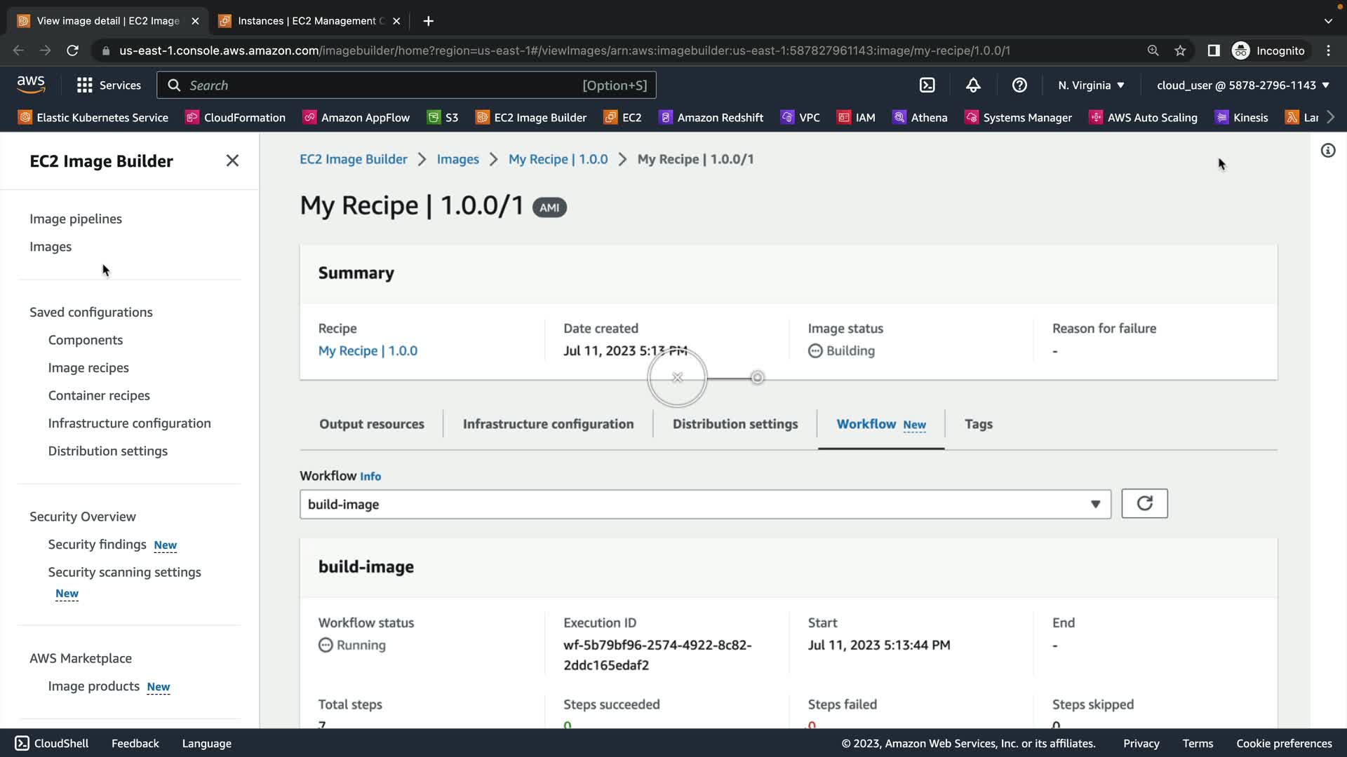Close the EC2 Image Builder sidebar

click(232, 161)
